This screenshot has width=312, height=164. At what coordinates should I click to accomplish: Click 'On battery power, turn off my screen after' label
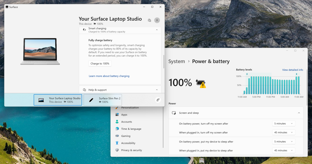pyautogui.click(x=203, y=124)
